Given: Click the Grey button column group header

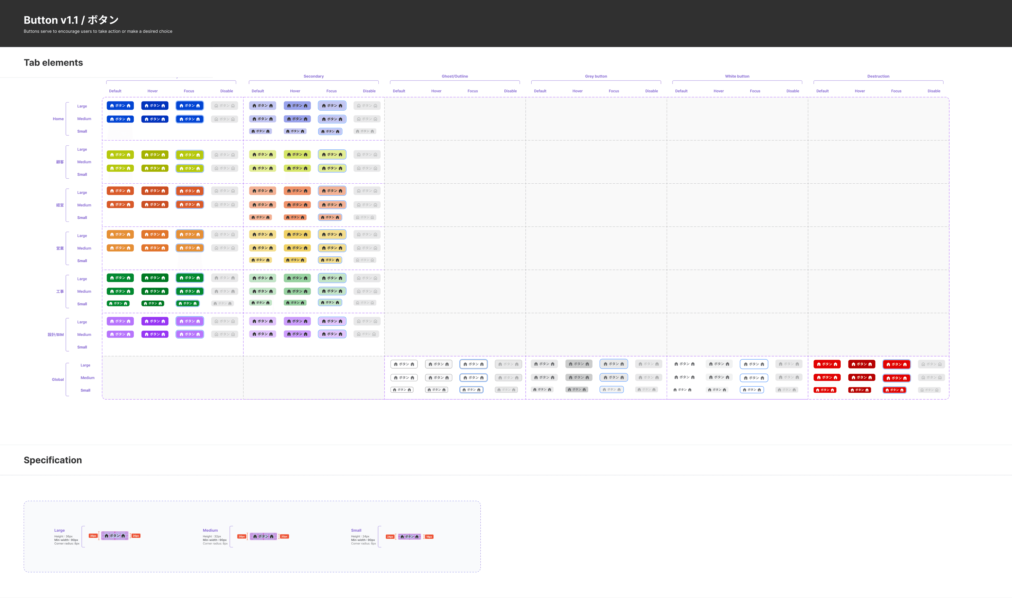Looking at the screenshot, I should 596,76.
